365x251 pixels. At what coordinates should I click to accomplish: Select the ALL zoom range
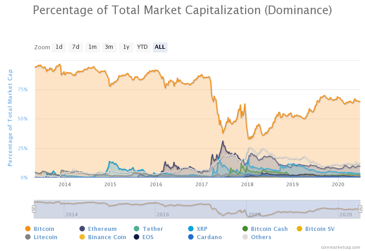(x=160, y=47)
